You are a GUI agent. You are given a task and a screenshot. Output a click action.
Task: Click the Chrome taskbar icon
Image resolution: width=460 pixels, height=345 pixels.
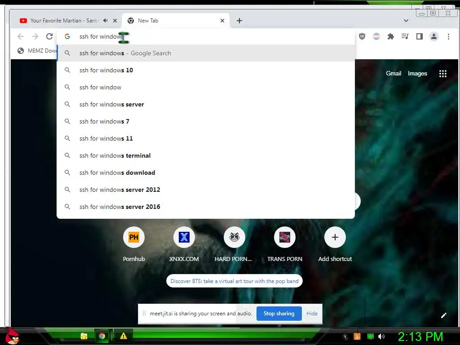pyautogui.click(x=102, y=336)
